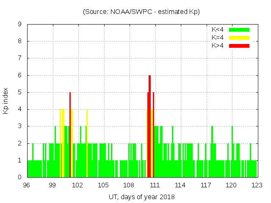Click the 'K>4' legend text
Viewport: 271px width, 203px height.
[217, 46]
